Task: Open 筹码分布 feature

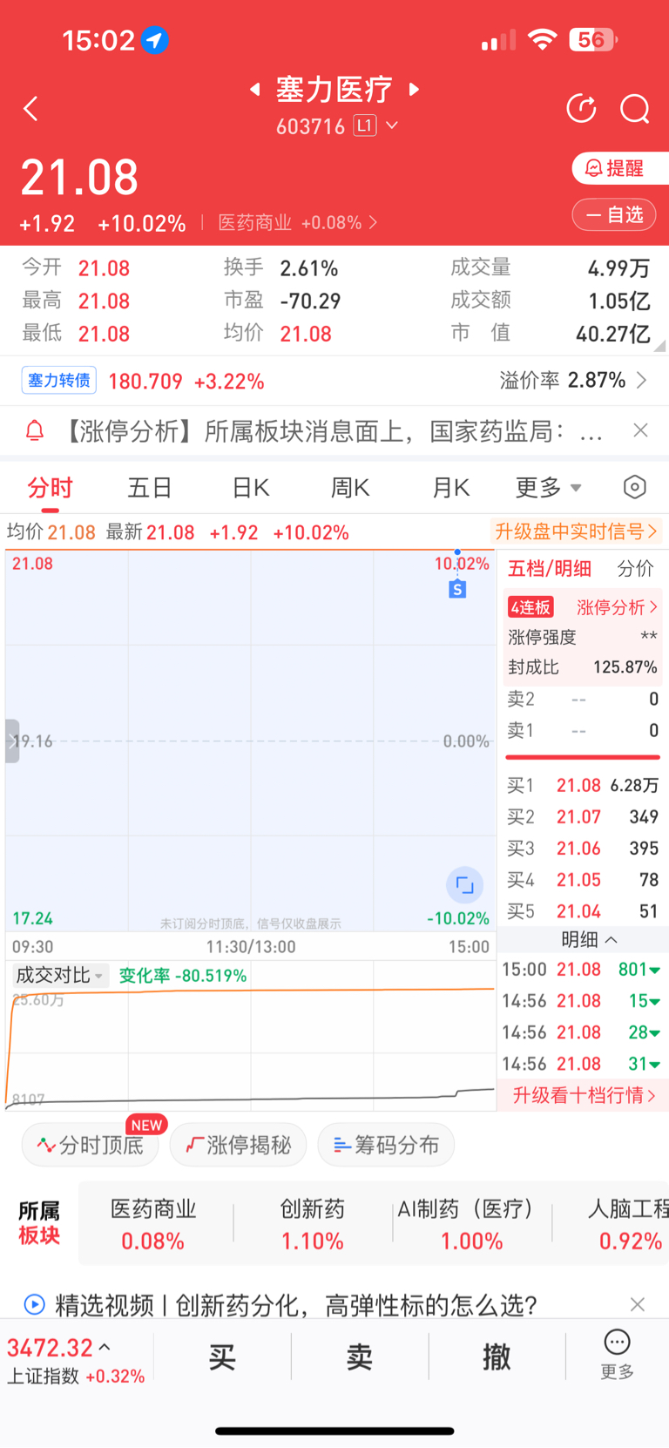Action: coord(386,1145)
